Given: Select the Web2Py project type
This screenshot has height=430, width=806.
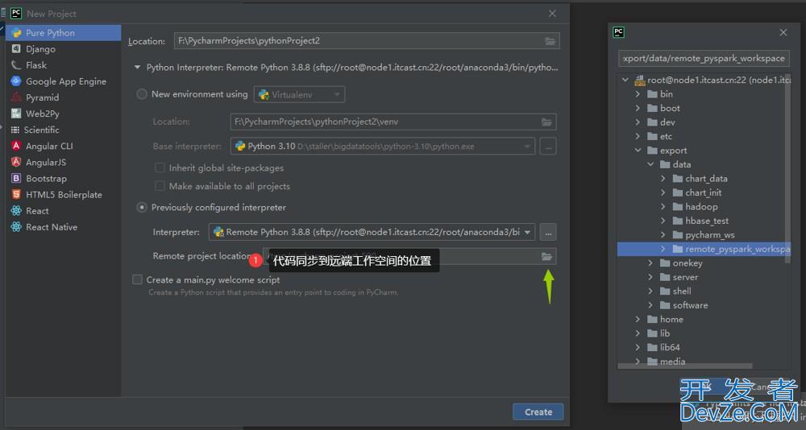Looking at the screenshot, I should 42,114.
